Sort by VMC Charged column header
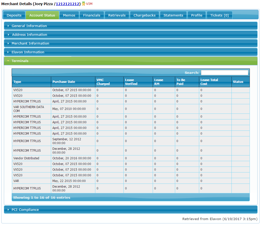The height and width of the screenshot is (226, 263). tap(109, 82)
